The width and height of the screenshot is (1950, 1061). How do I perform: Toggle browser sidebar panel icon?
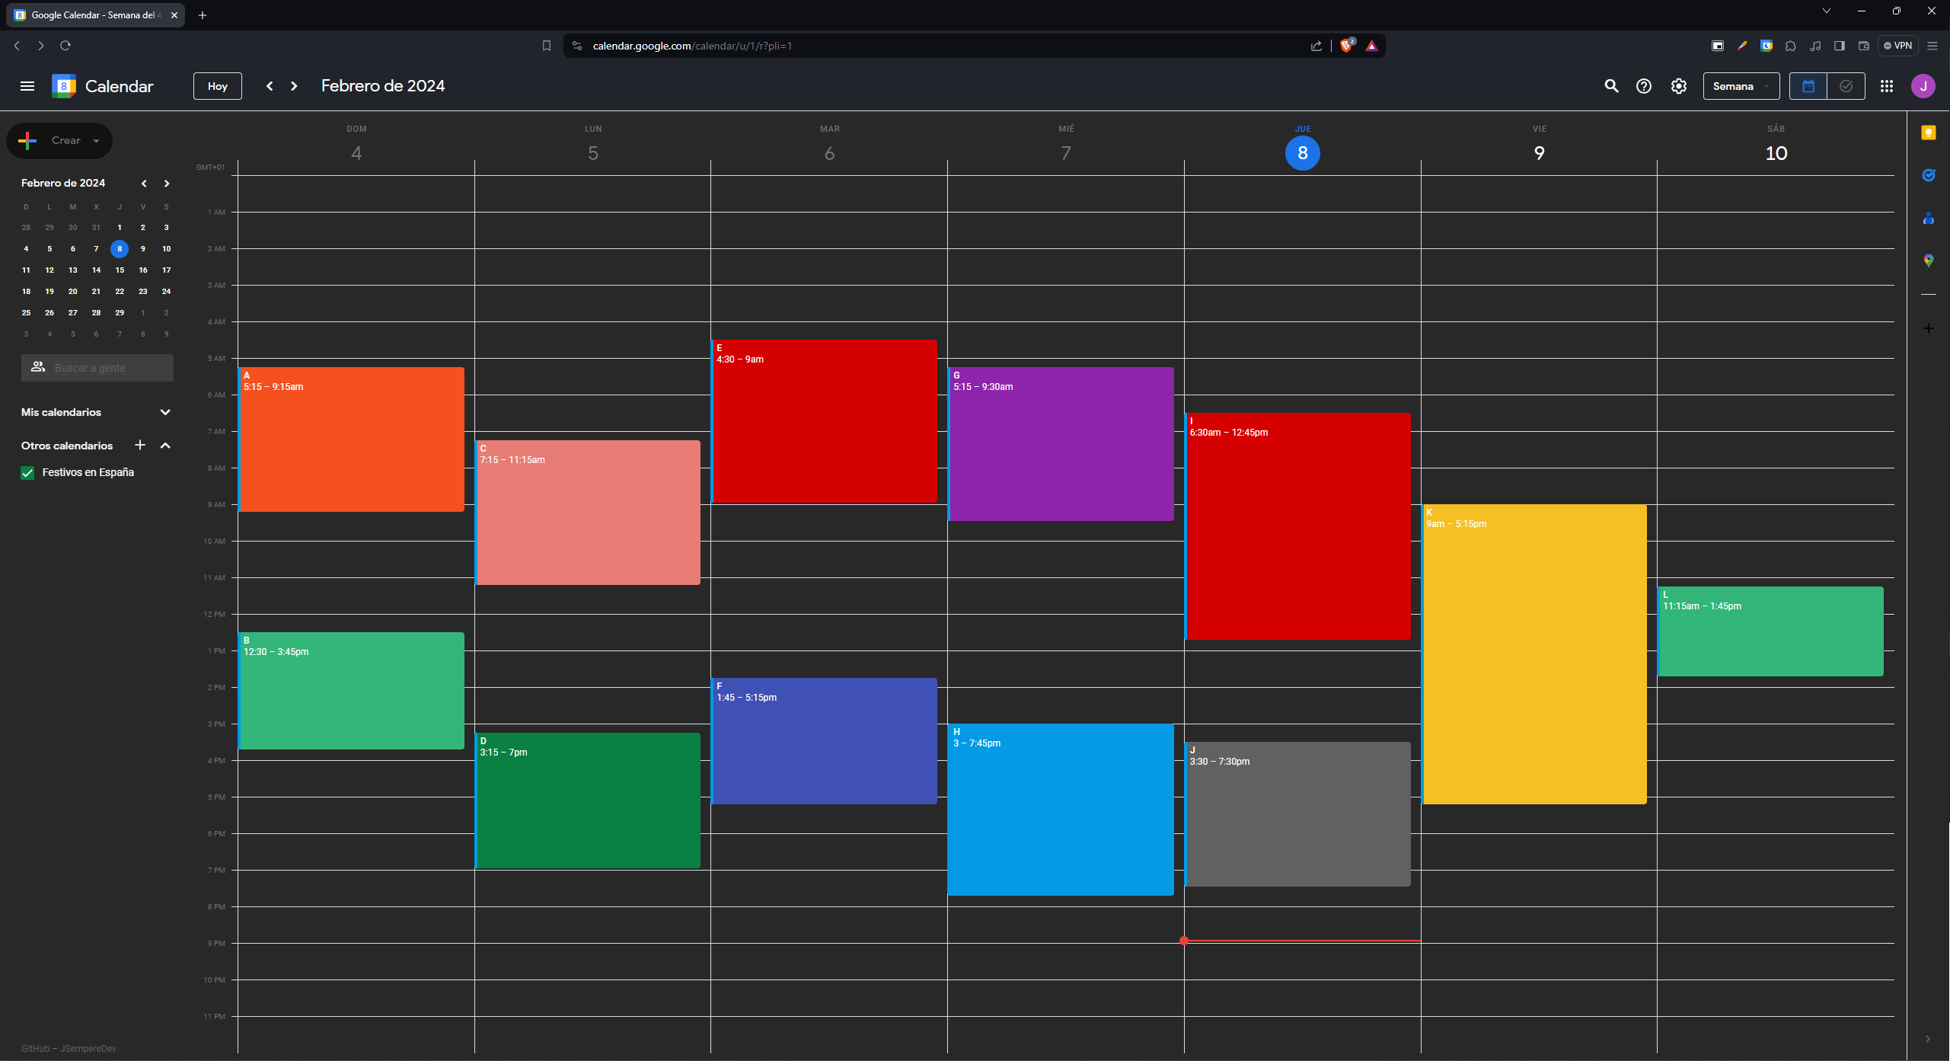1840,46
